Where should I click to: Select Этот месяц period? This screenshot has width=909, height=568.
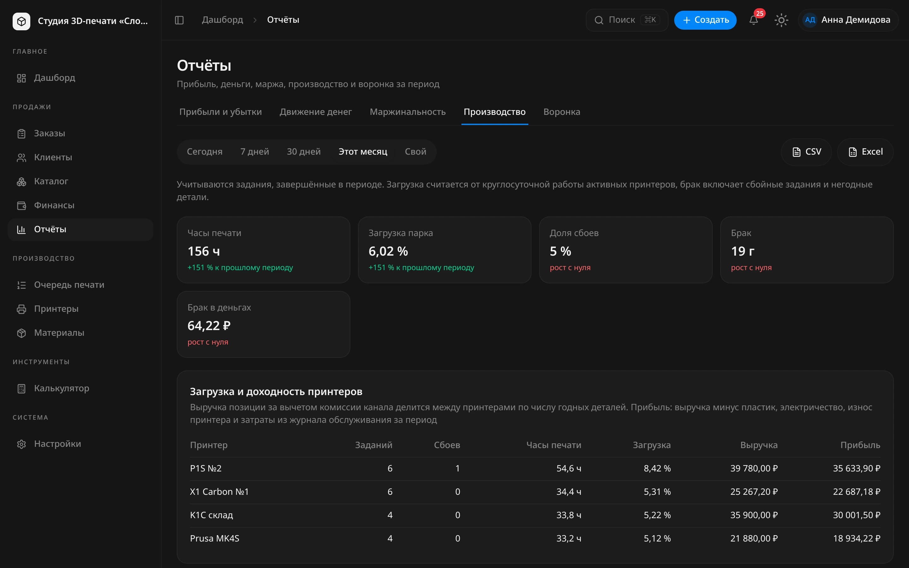point(363,152)
